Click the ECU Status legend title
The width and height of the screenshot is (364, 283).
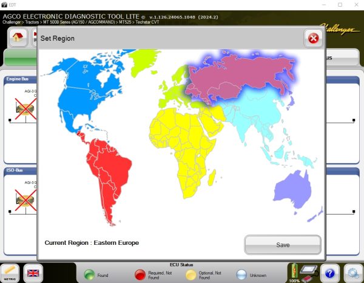click(x=181, y=265)
